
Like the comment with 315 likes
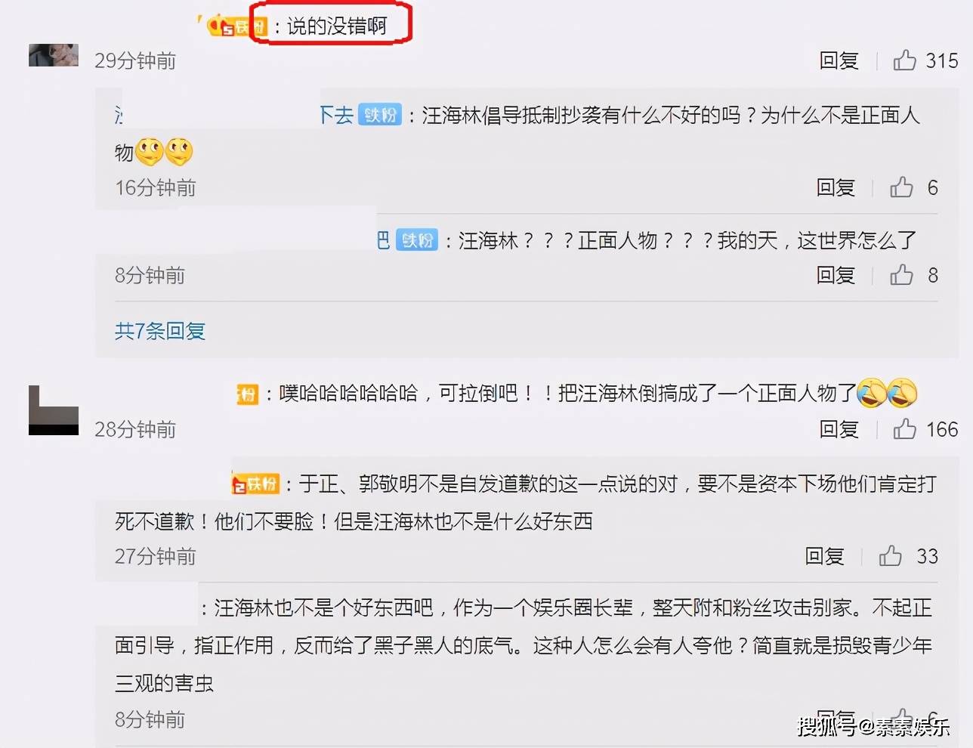pyautogui.click(x=904, y=60)
